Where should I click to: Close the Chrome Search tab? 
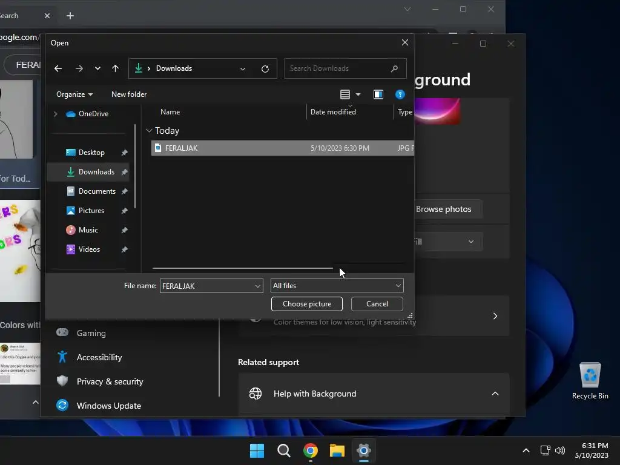point(47,16)
